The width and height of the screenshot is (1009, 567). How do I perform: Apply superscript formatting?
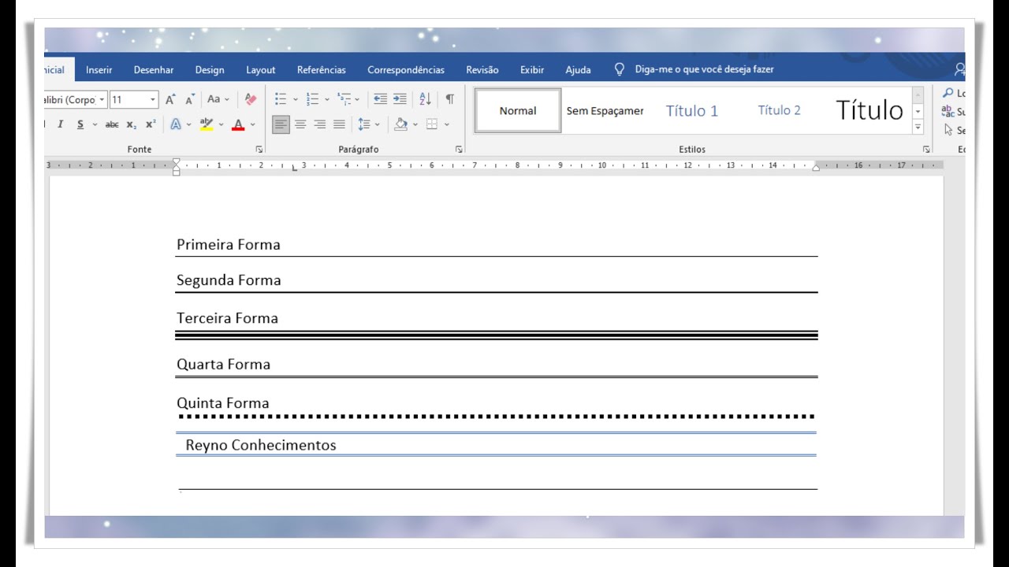click(150, 124)
